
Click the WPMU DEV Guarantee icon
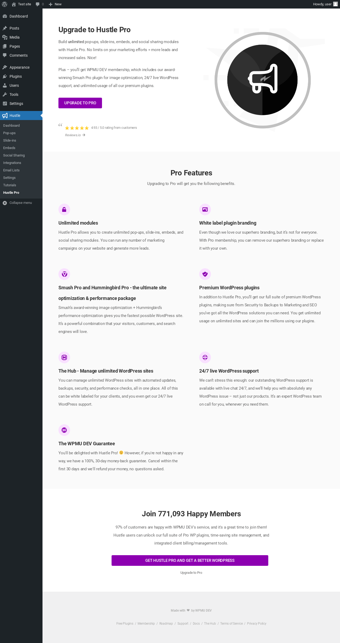tap(64, 430)
